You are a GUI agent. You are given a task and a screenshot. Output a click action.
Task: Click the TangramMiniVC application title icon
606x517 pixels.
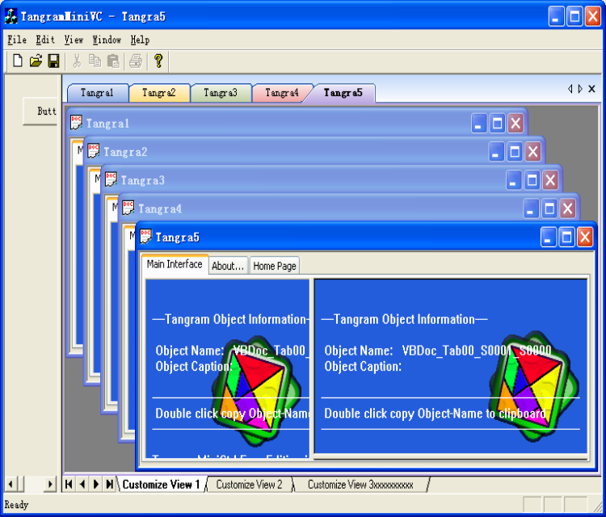tap(11, 16)
